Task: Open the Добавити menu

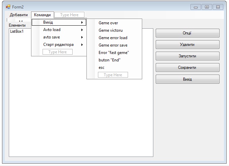Action: [x=19, y=15]
